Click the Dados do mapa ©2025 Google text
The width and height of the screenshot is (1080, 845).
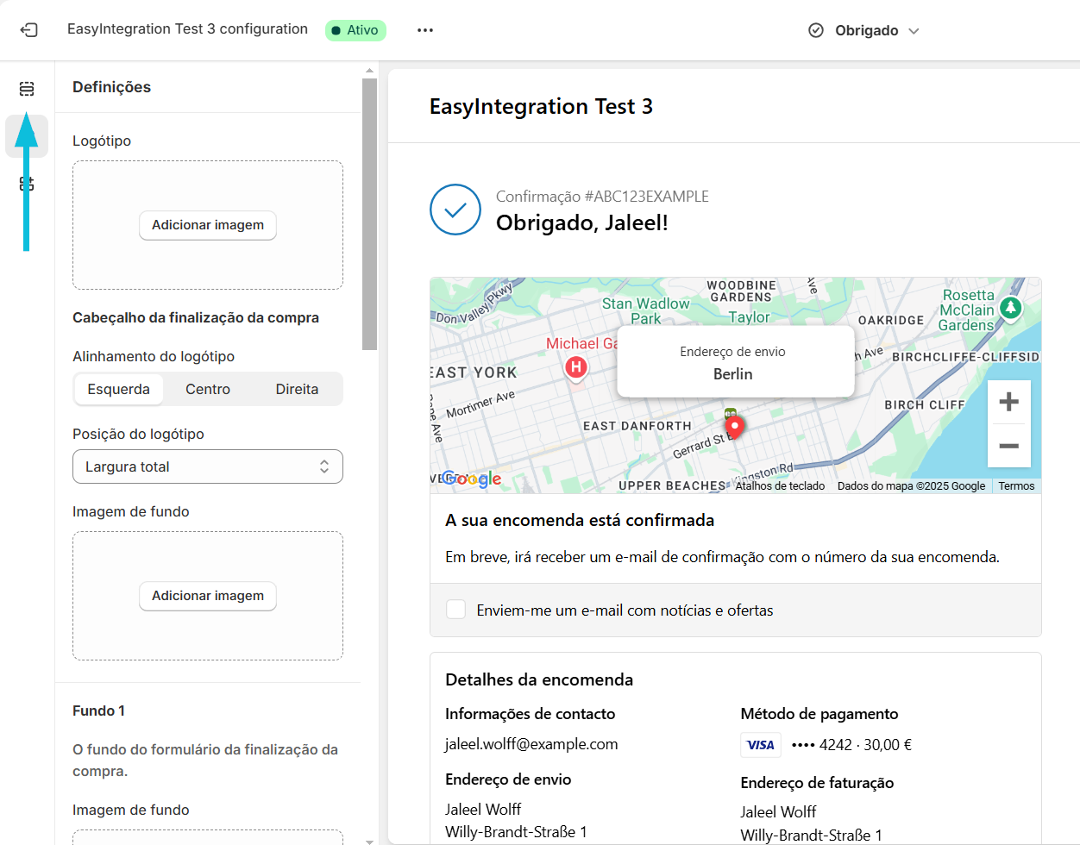[x=911, y=486]
